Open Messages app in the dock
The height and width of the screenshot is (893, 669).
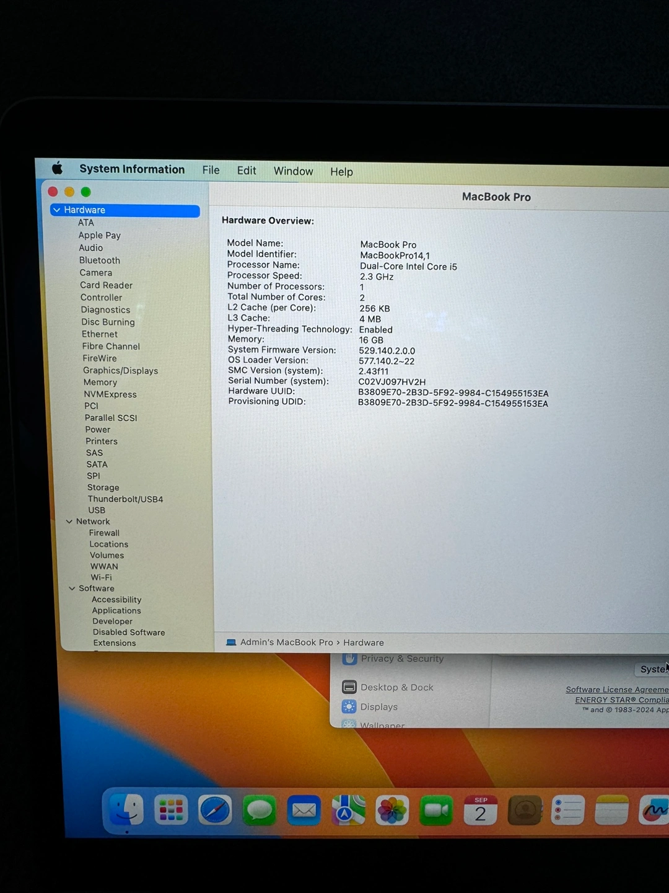(x=260, y=811)
